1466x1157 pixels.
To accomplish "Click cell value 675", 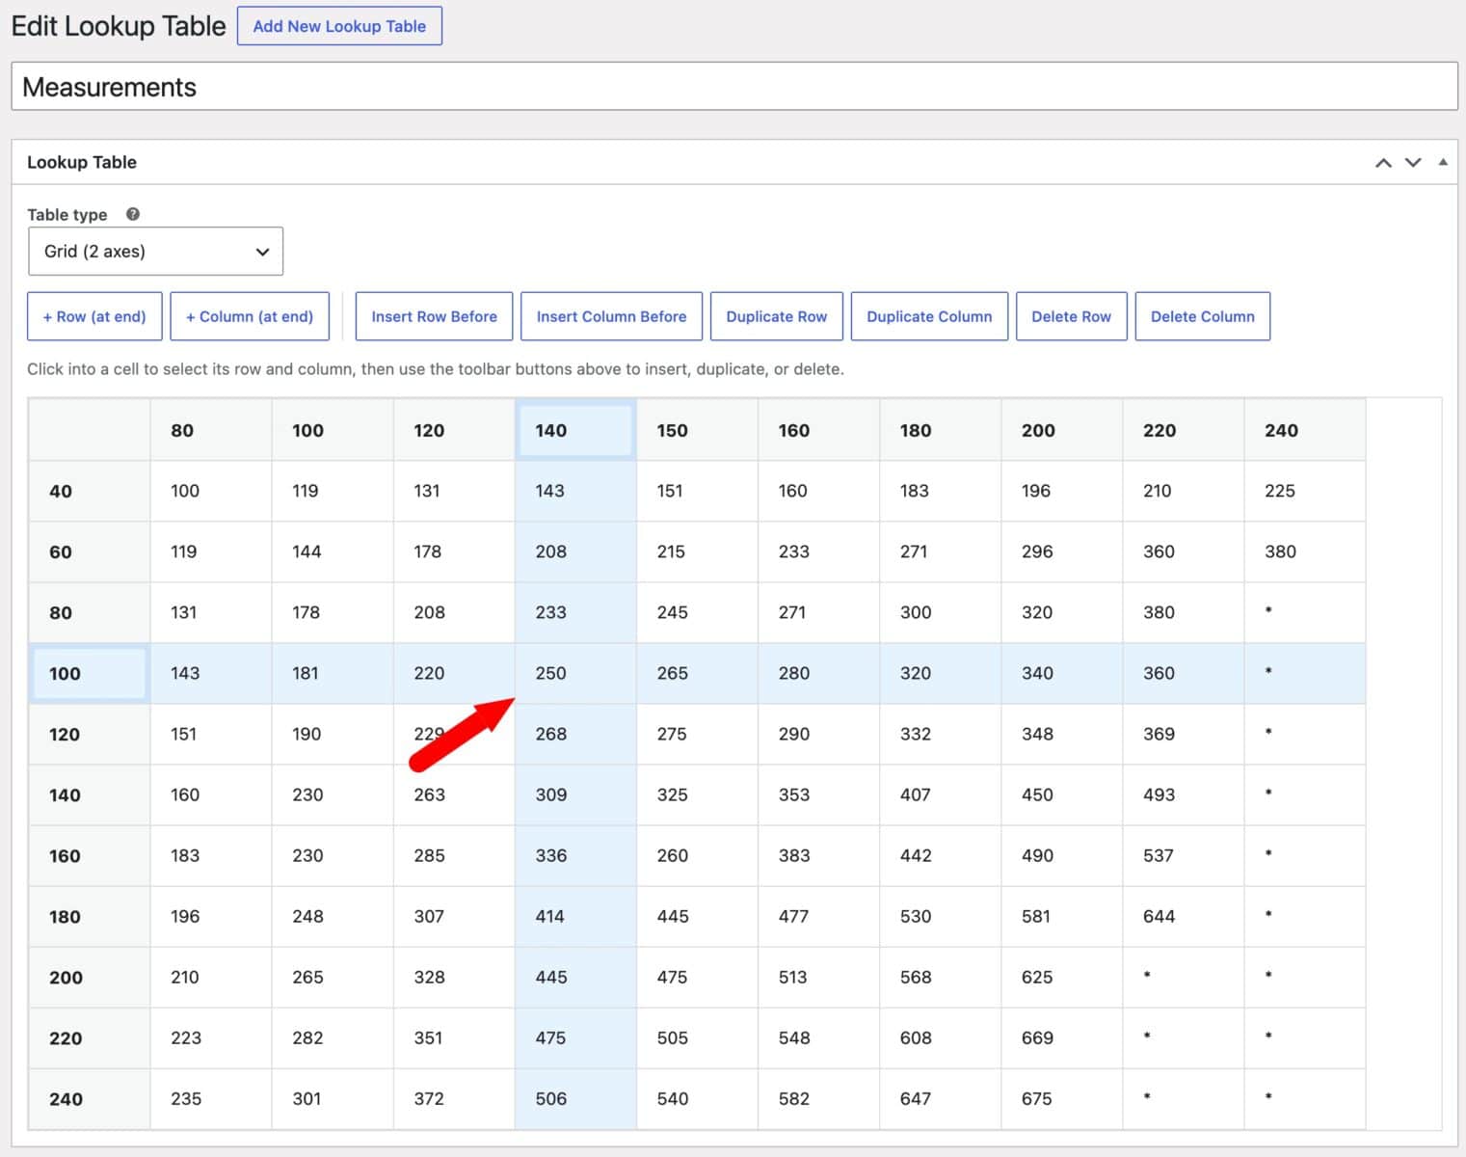I will (x=1062, y=1098).
